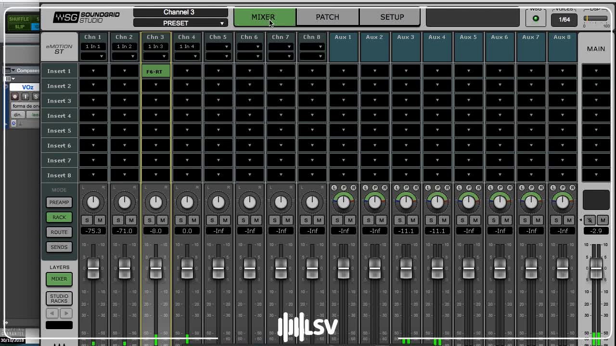Record-enable the VOz track in Pro Tools
The width and height of the screenshot is (616, 346).
coord(15,97)
